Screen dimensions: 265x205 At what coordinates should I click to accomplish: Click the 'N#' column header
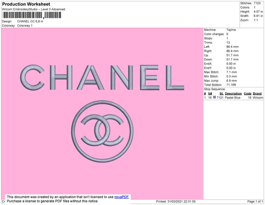click(x=210, y=94)
